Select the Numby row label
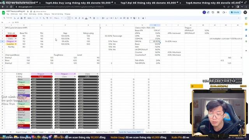The width and height of the screenshot is (249, 140). click(x=11, y=47)
